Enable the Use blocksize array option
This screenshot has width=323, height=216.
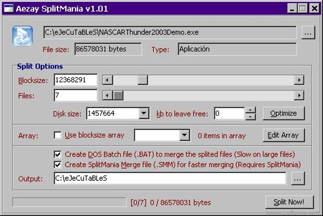(57, 135)
